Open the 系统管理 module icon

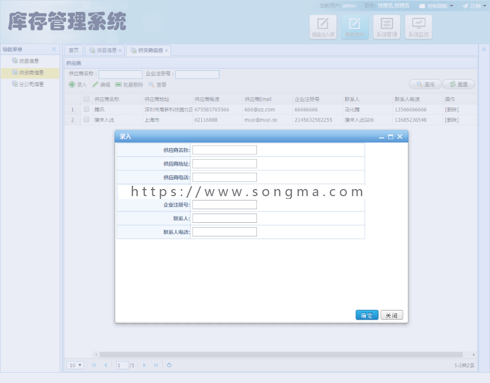pos(387,27)
